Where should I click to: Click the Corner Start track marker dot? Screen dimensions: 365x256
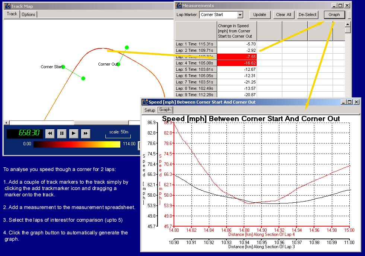(63, 67)
